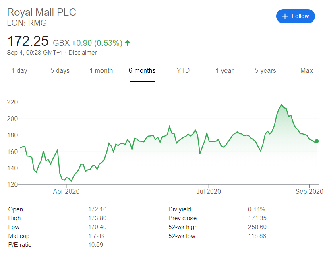
Task: Switch to the YTD tab
Action: click(183, 71)
